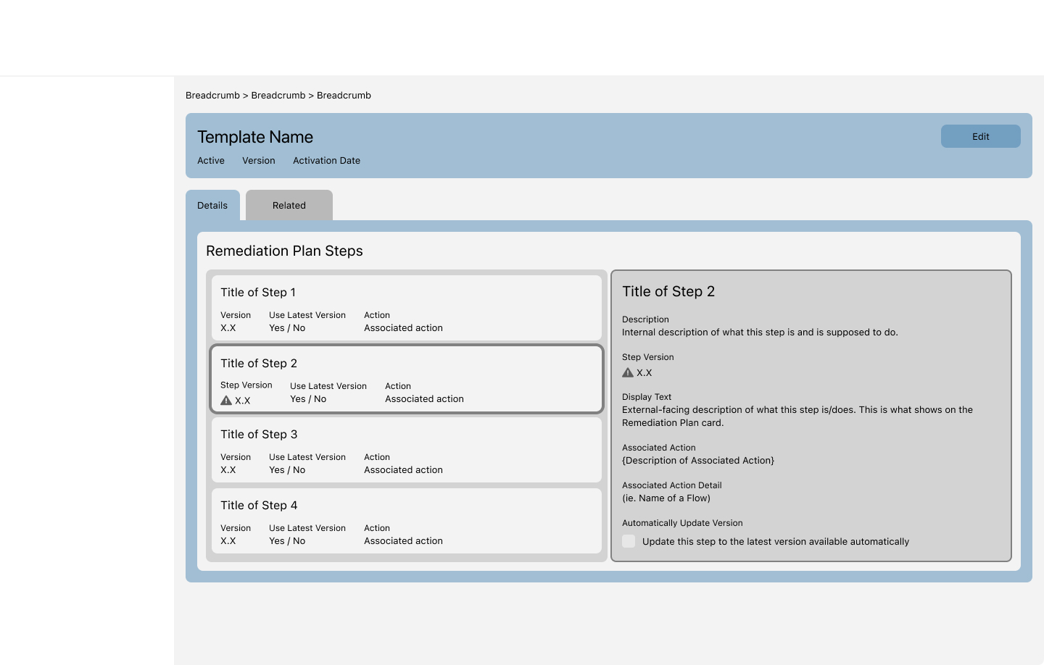Viewport: 1044px width, 665px height.
Task: Click Yes / No value in Step 2
Action: (308, 398)
